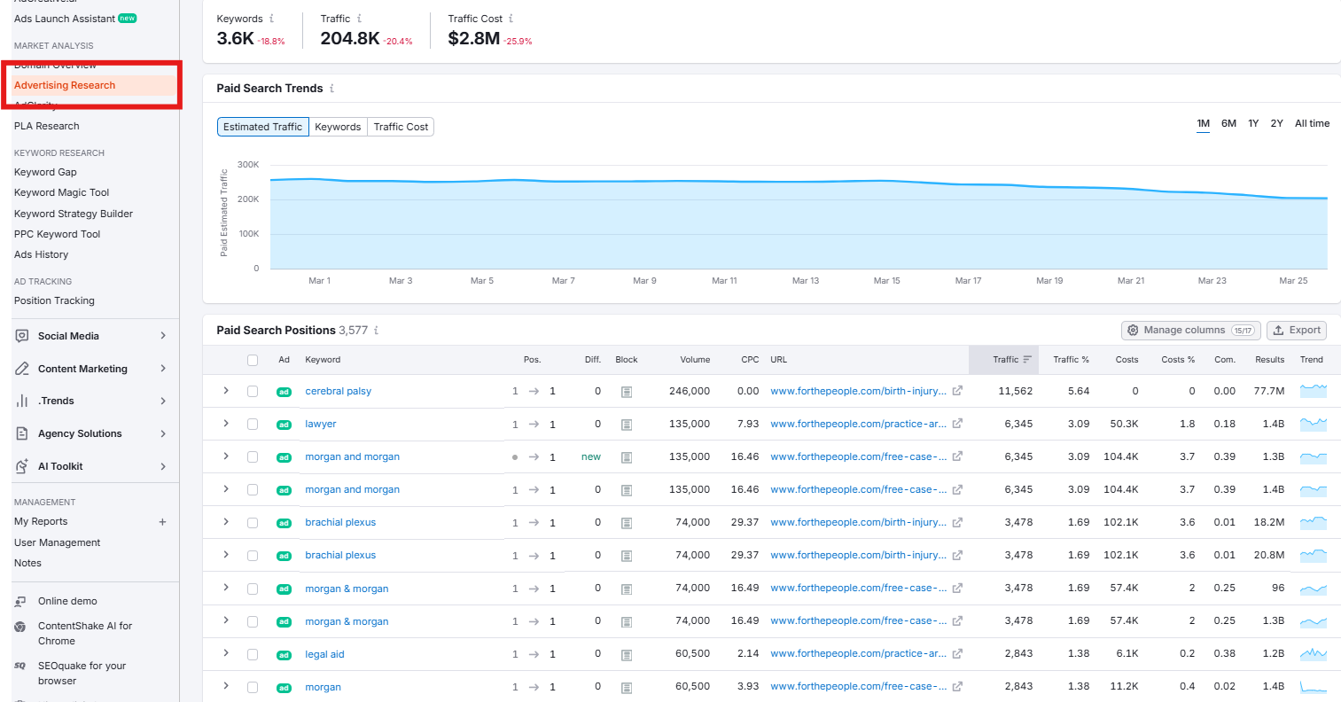
Task: Switch chart to Traffic Cost tab
Action: tap(401, 127)
